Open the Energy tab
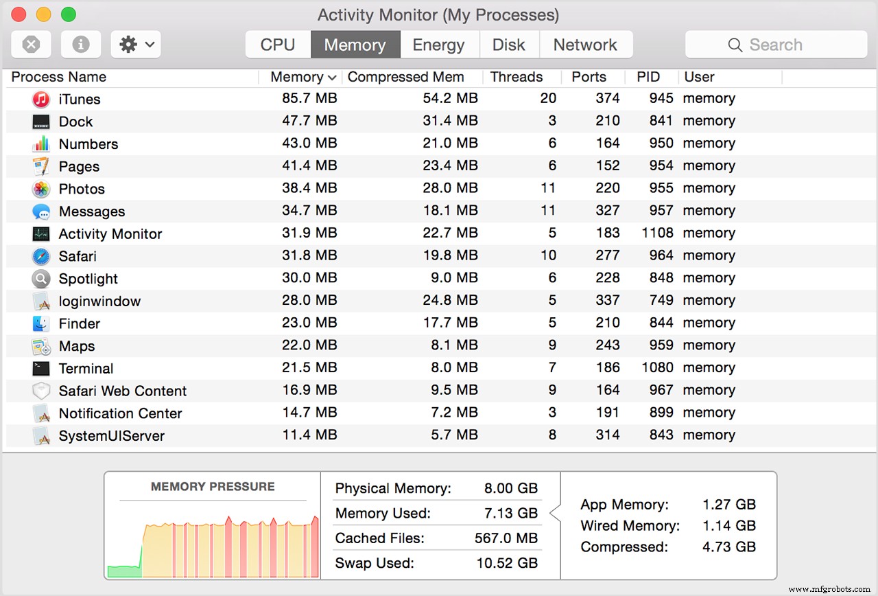The height and width of the screenshot is (596, 878). click(x=439, y=44)
